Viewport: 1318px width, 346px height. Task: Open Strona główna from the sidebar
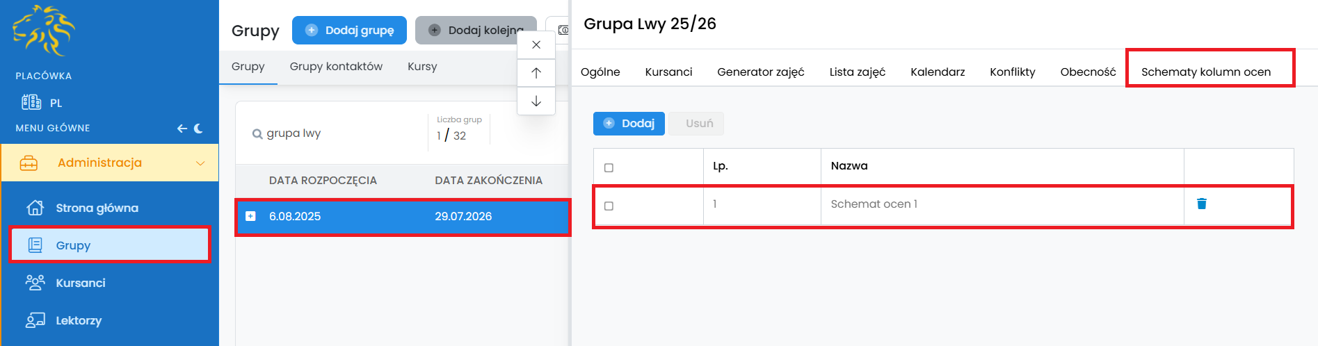[x=97, y=208]
